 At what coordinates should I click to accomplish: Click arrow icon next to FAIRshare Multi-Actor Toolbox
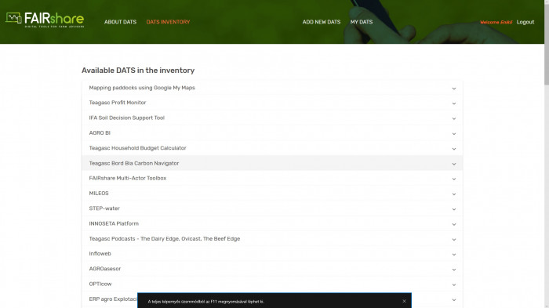pyautogui.click(x=454, y=179)
